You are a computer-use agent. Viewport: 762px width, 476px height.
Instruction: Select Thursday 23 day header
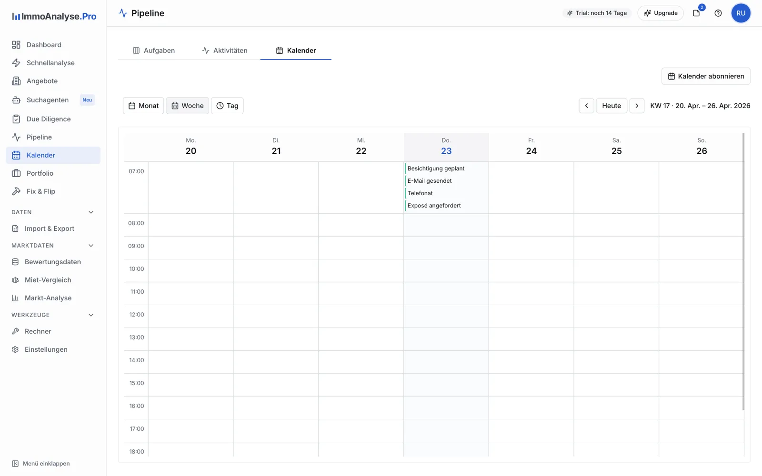(446, 147)
